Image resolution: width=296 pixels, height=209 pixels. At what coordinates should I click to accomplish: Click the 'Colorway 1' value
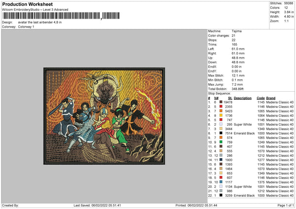point(26,27)
